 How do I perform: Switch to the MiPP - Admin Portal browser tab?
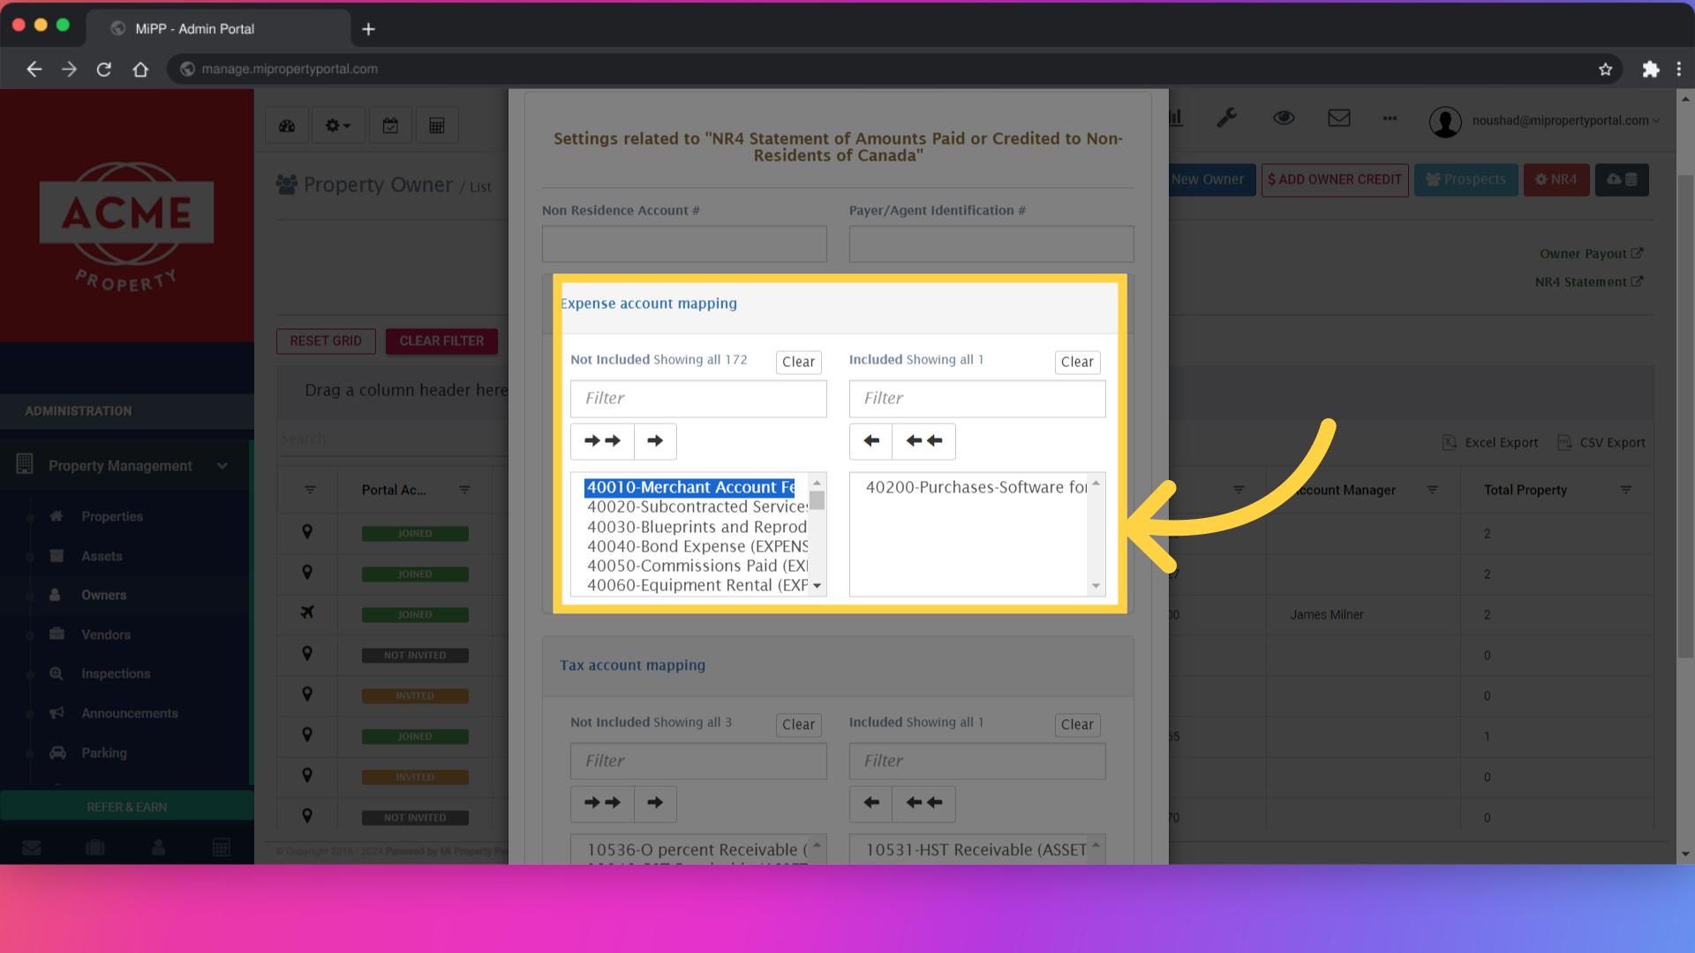click(x=194, y=27)
